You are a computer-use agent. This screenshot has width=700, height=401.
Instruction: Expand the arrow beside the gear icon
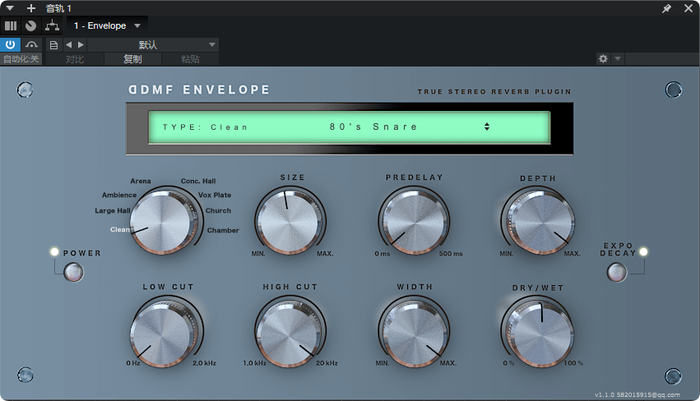(x=618, y=59)
